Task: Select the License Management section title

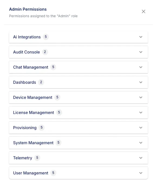Action: coord(34,113)
